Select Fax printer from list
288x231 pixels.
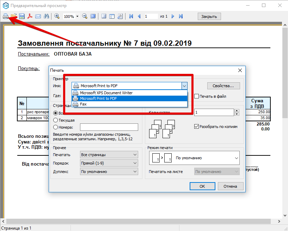(129, 104)
